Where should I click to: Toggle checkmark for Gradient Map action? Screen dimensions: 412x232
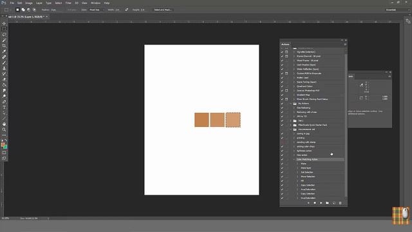(282, 95)
